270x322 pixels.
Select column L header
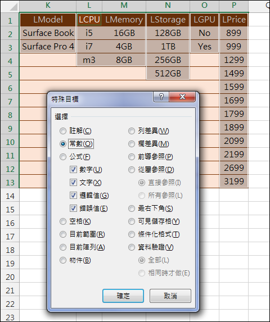pos(89,6)
